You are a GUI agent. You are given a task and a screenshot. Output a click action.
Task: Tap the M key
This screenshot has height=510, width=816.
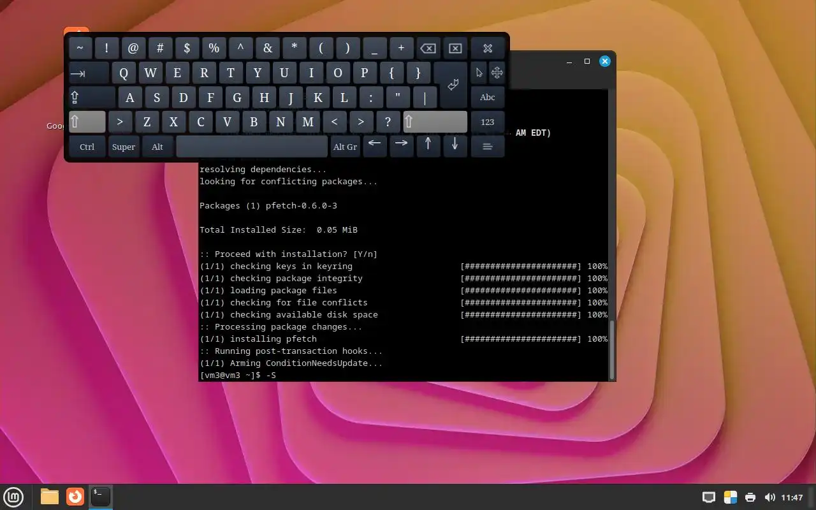[x=307, y=122]
